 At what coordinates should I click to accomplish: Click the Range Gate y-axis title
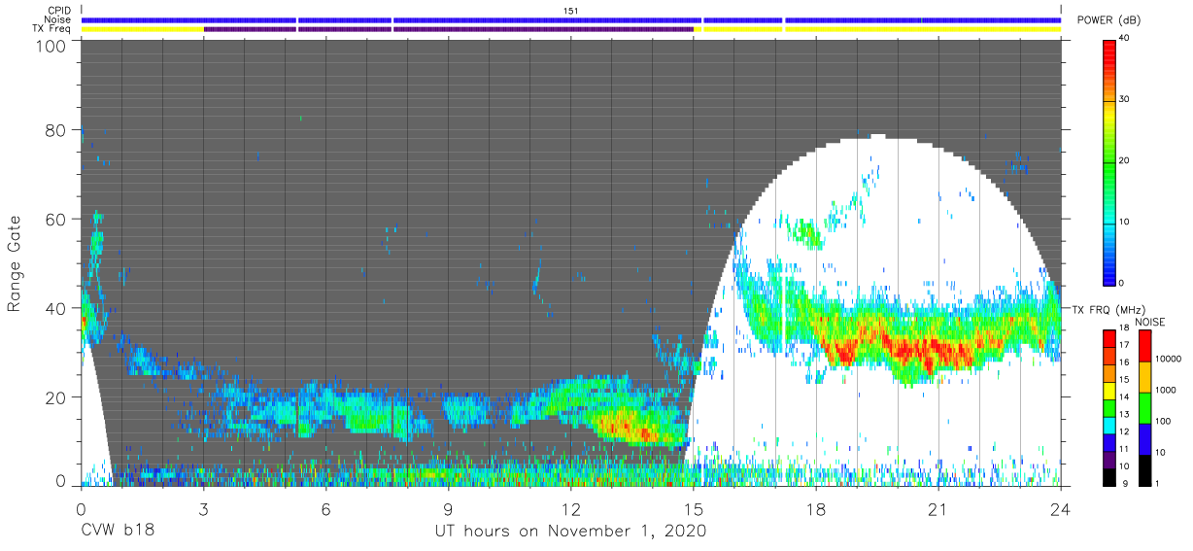point(15,263)
